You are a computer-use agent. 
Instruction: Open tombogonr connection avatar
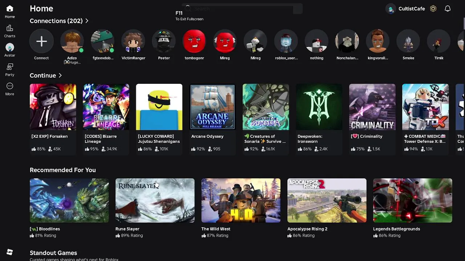coord(194,41)
